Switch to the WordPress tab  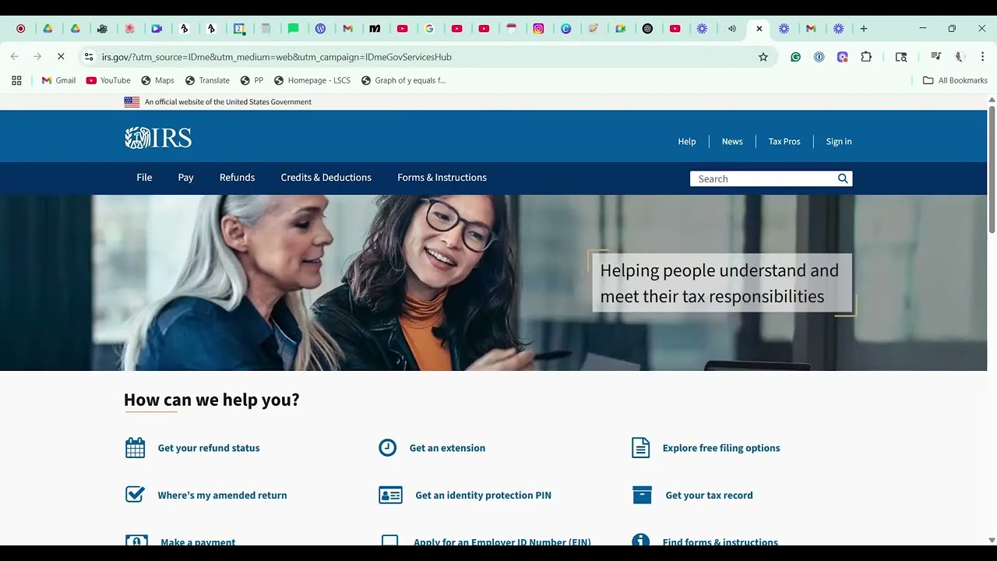click(320, 29)
